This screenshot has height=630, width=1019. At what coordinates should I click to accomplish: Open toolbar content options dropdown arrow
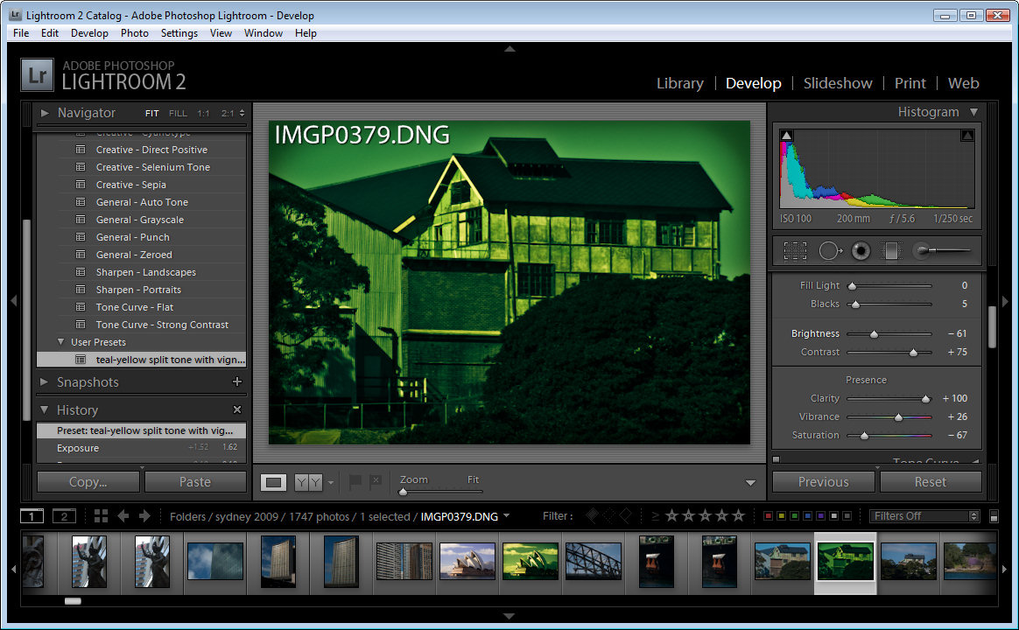click(x=750, y=483)
